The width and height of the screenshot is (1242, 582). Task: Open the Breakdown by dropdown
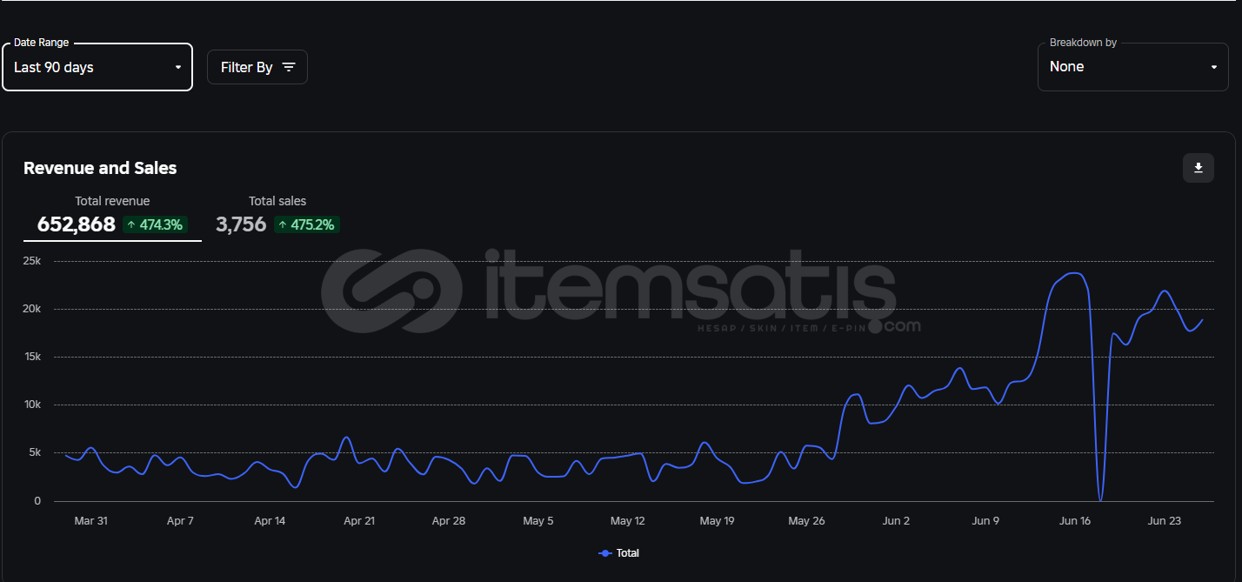point(1132,67)
